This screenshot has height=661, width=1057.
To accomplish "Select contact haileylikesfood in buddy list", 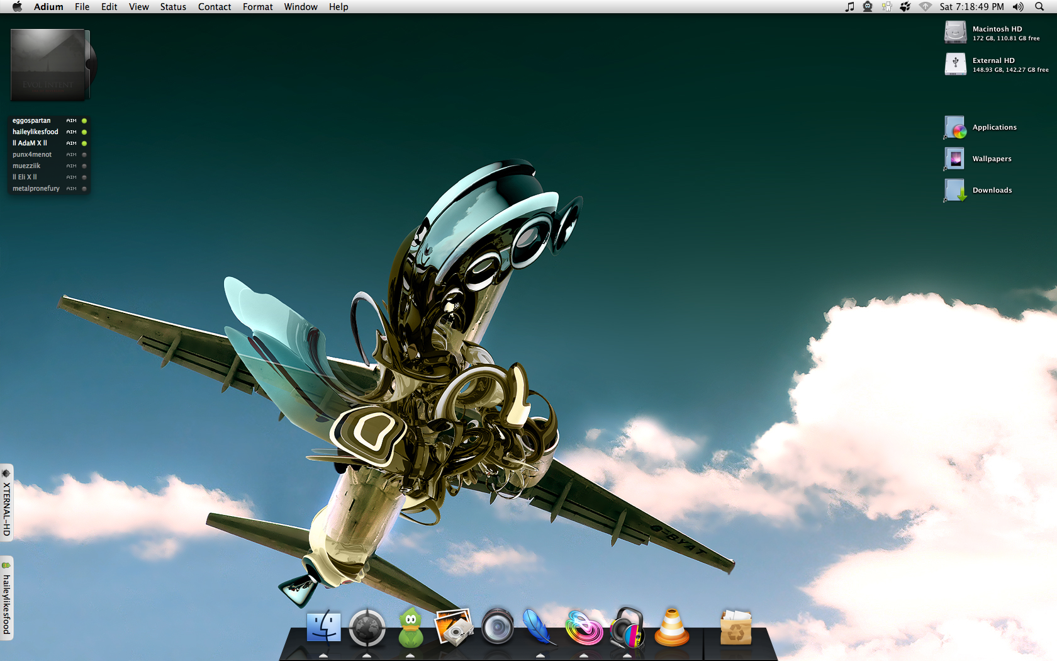I will 49,132.
